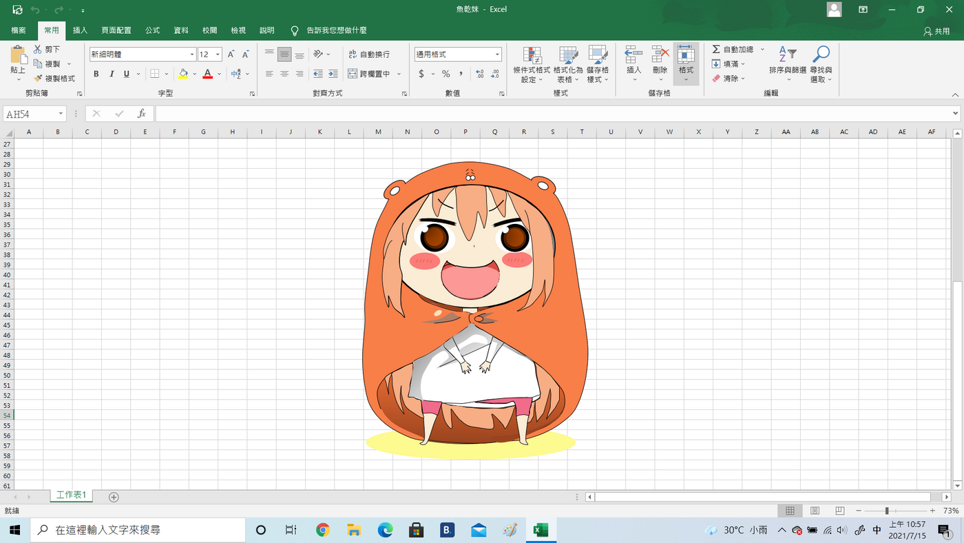The width and height of the screenshot is (964, 543).
Task: Decrease decimal places
Action: pyautogui.click(x=495, y=74)
